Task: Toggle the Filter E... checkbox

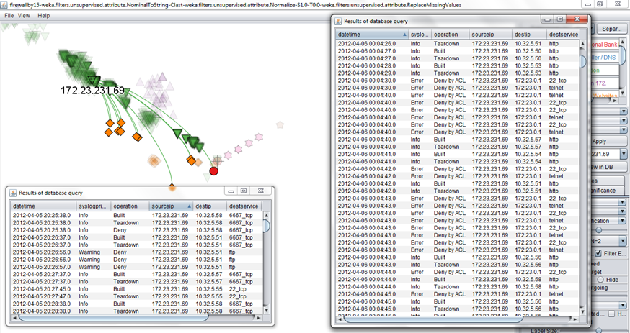Action: [x=597, y=253]
